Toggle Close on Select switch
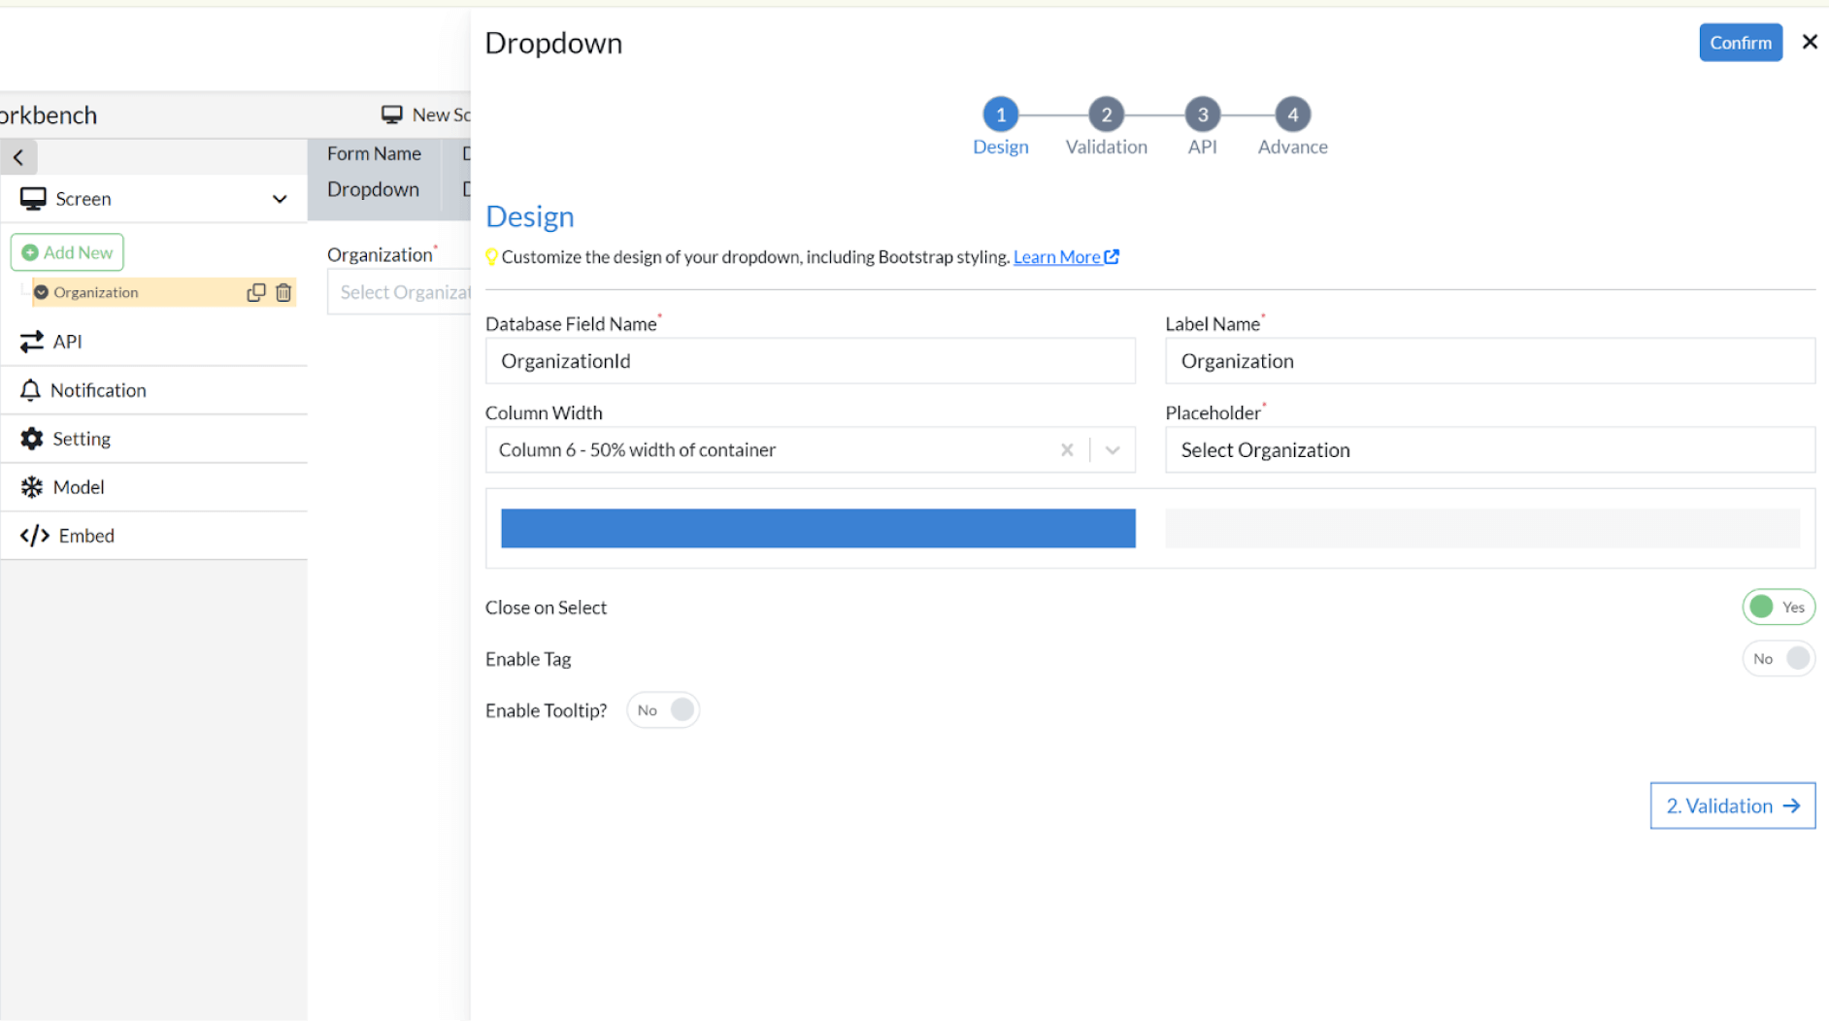This screenshot has height=1021, width=1829. point(1778,608)
